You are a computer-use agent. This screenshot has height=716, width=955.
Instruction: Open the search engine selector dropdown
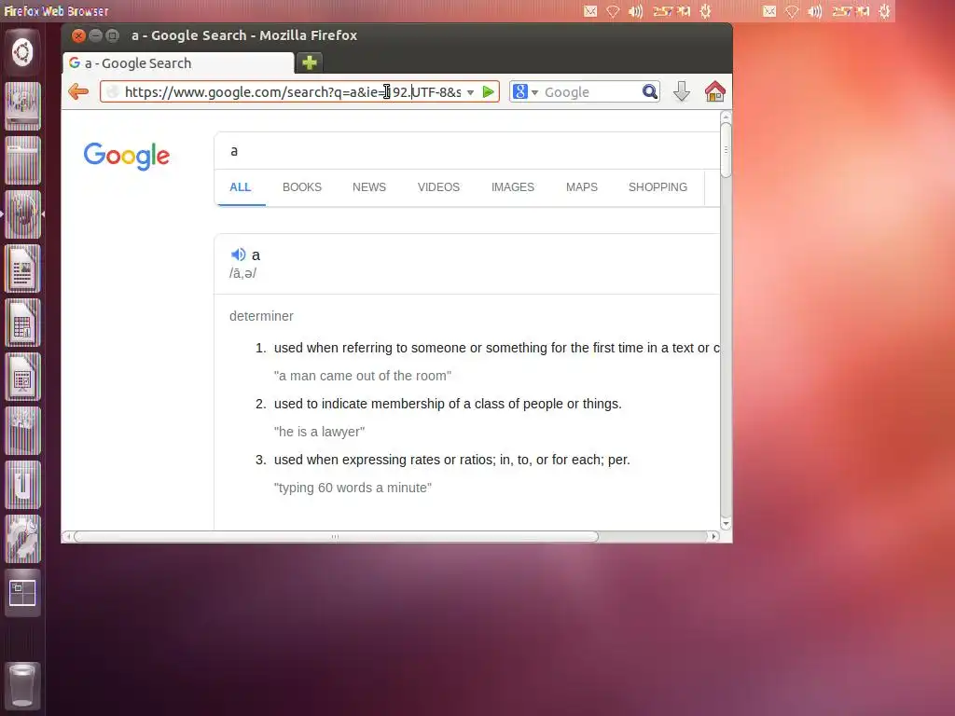[534, 92]
